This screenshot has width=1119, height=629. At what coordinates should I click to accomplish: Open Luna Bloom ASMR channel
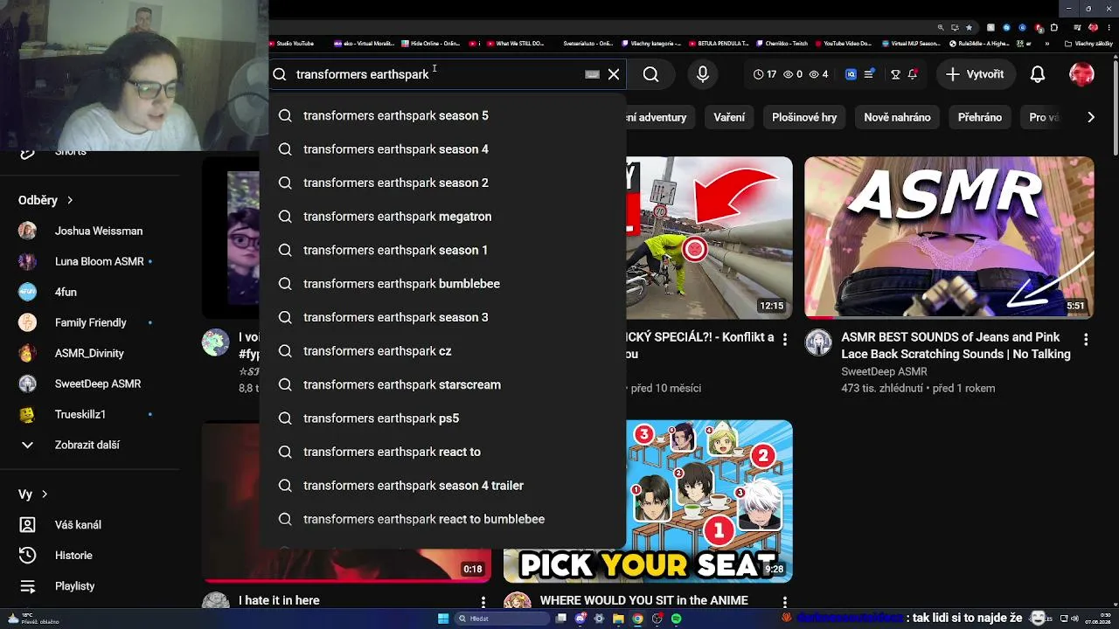coord(90,261)
